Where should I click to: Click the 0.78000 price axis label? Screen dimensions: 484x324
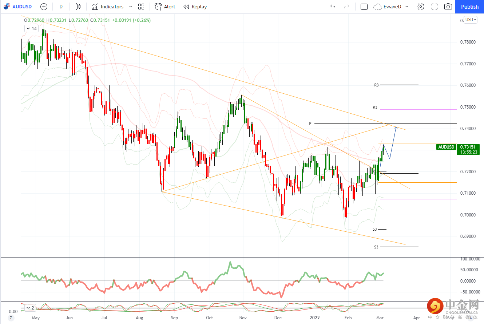(468, 42)
